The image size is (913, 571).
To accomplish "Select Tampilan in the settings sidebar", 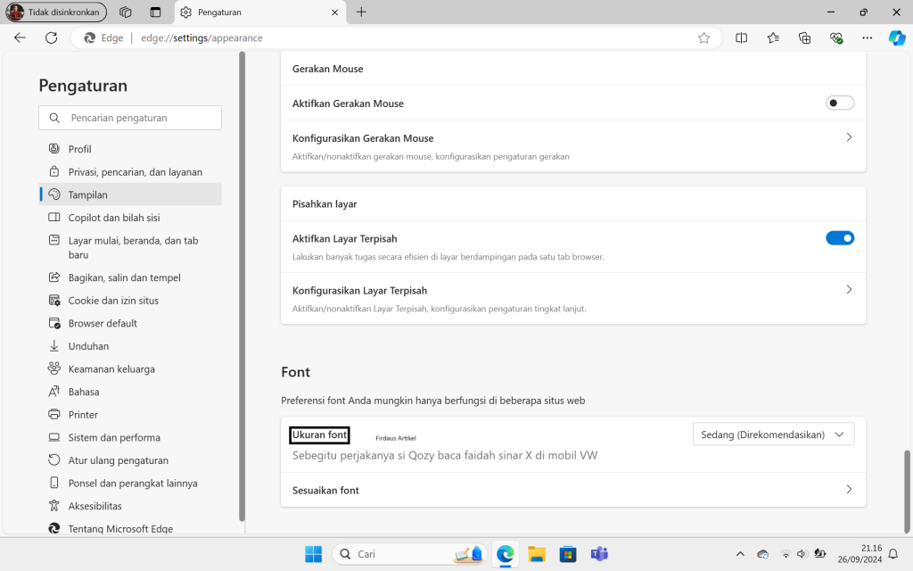I will [87, 194].
